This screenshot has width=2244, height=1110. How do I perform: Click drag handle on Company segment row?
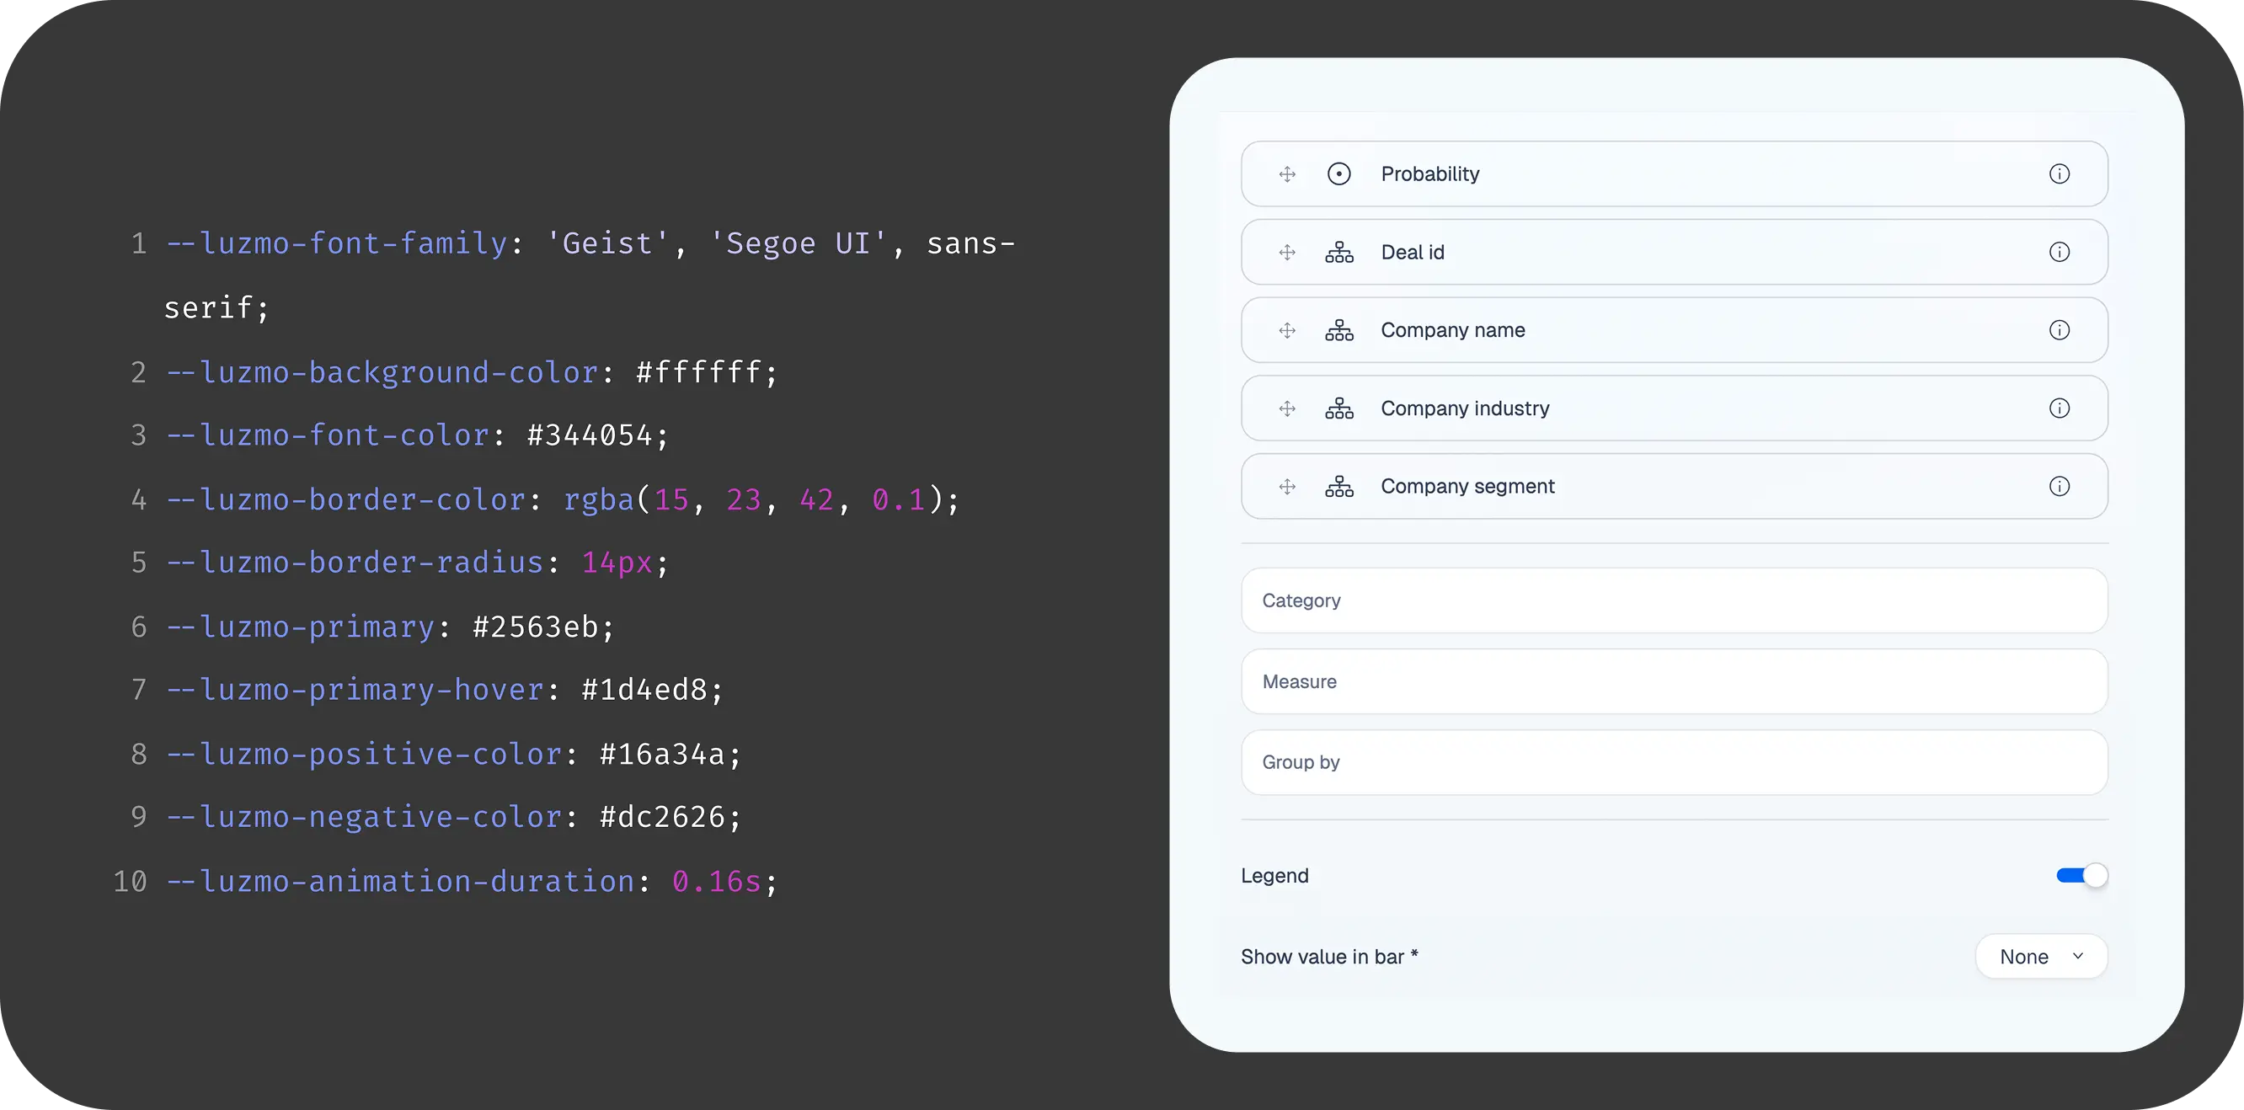pos(1286,486)
